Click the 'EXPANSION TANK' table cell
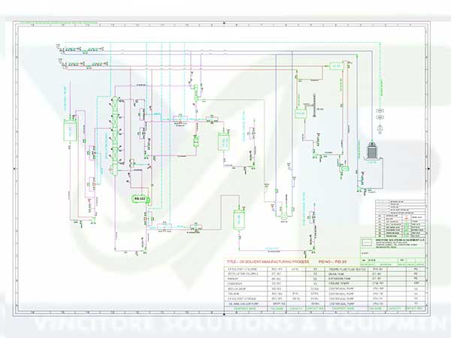Viewport: 451px width, 338px height. 347,279
